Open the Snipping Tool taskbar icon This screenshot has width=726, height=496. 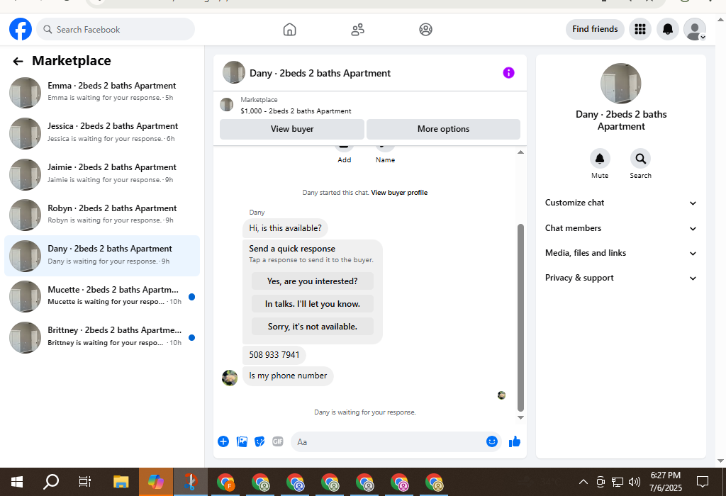[190, 482]
